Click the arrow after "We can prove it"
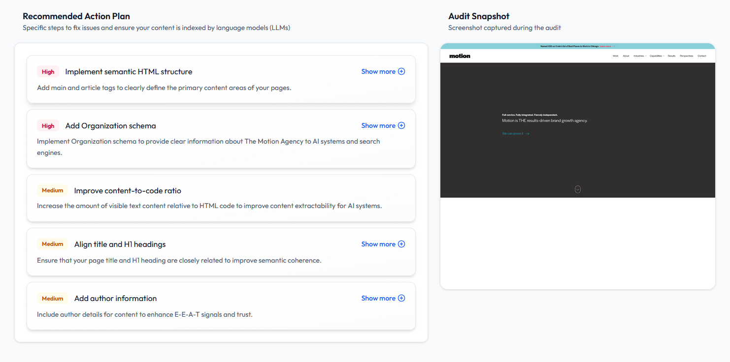The image size is (730, 362). click(x=527, y=133)
